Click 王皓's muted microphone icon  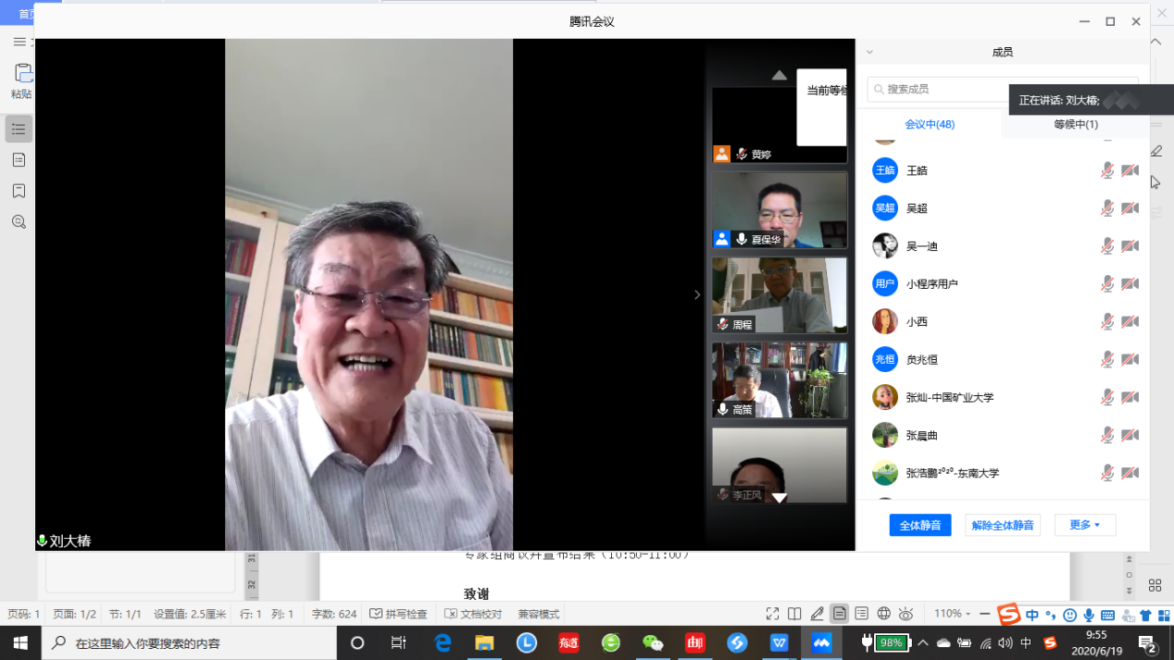pyautogui.click(x=1106, y=170)
